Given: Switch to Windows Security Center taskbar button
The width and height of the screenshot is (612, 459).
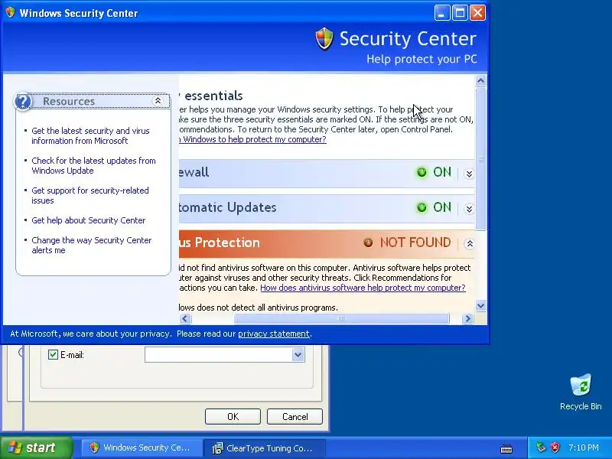Looking at the screenshot, I should 141,448.
